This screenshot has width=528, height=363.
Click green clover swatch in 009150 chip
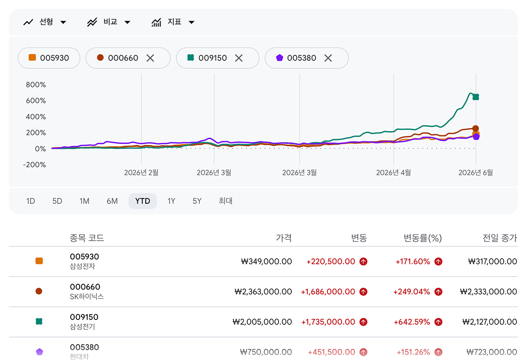[x=191, y=58]
